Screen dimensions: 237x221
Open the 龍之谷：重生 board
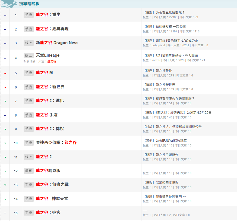tap(48, 15)
